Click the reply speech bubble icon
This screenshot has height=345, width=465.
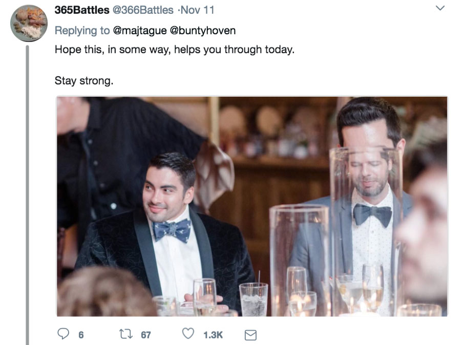pos(63,335)
